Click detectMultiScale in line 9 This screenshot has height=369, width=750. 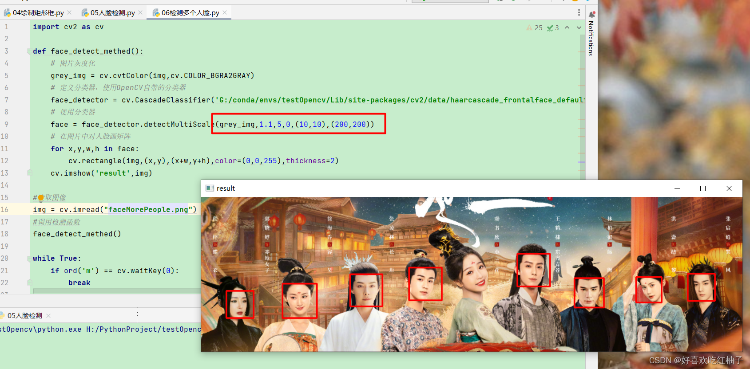[179, 124]
